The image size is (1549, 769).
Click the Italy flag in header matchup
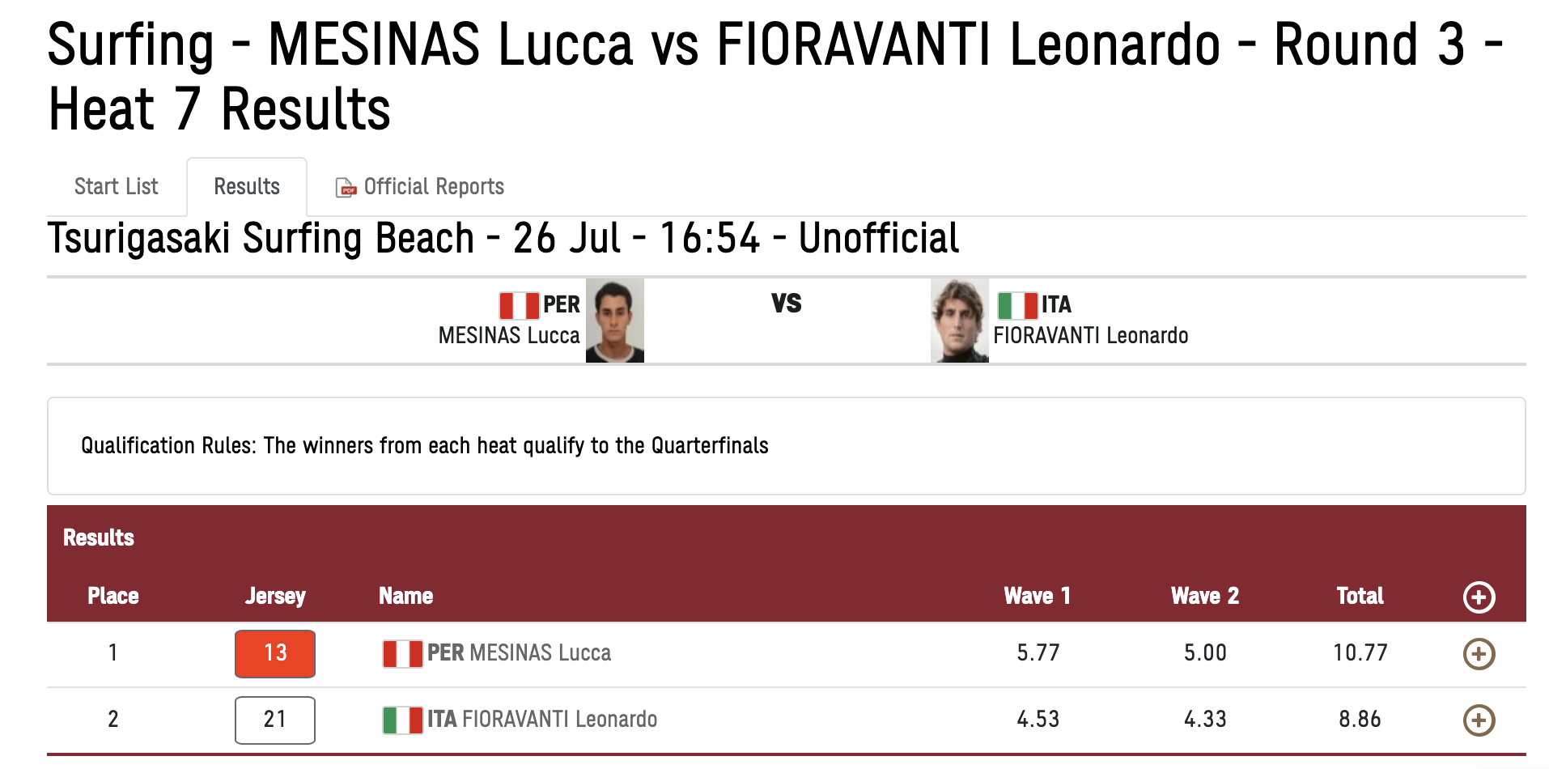click(1017, 306)
